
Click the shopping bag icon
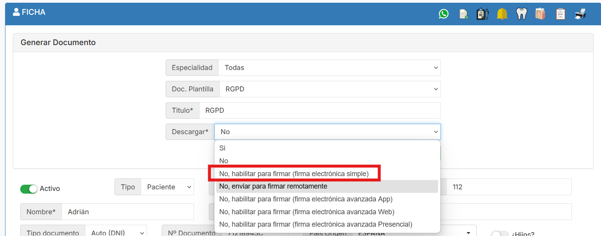540,14
